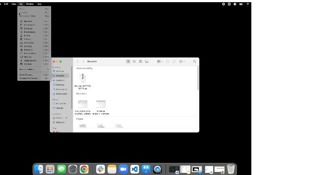Viewport: 312px width, 175px height.
Task: Switch Finder to column view
Action: tap(140, 62)
